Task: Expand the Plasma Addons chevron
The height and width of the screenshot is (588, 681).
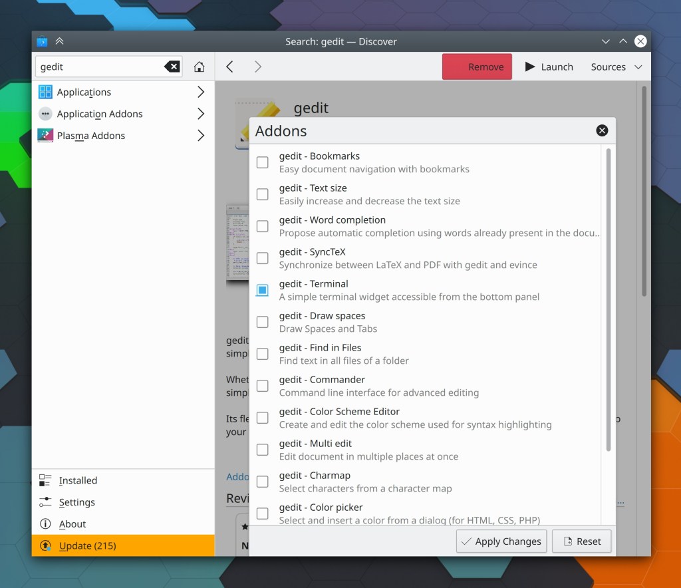Action: pos(201,136)
